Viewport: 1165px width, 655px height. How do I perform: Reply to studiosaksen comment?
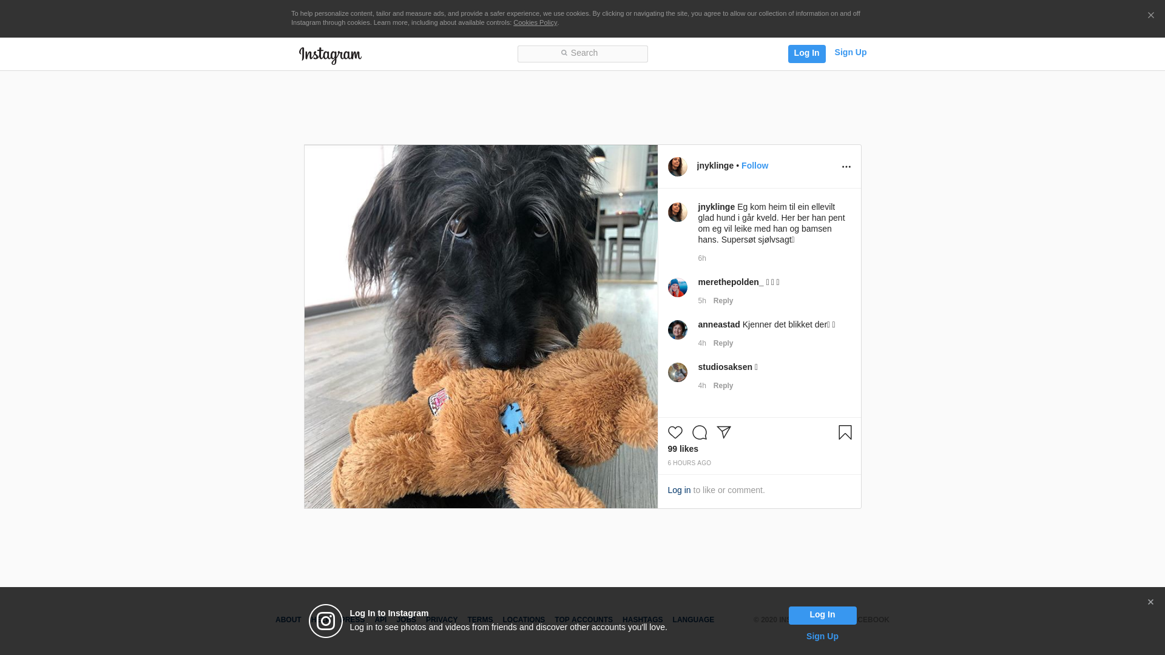point(723,386)
